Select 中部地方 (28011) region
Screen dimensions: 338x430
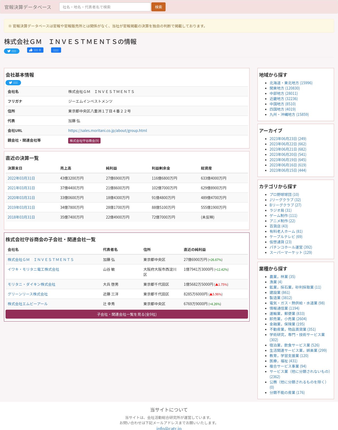coord(284,93)
